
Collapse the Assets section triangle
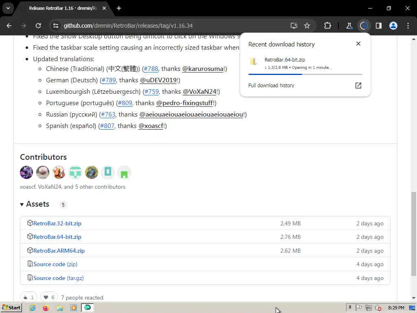coord(22,205)
